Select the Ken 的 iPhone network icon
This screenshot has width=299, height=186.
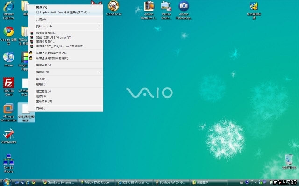tap(8, 163)
